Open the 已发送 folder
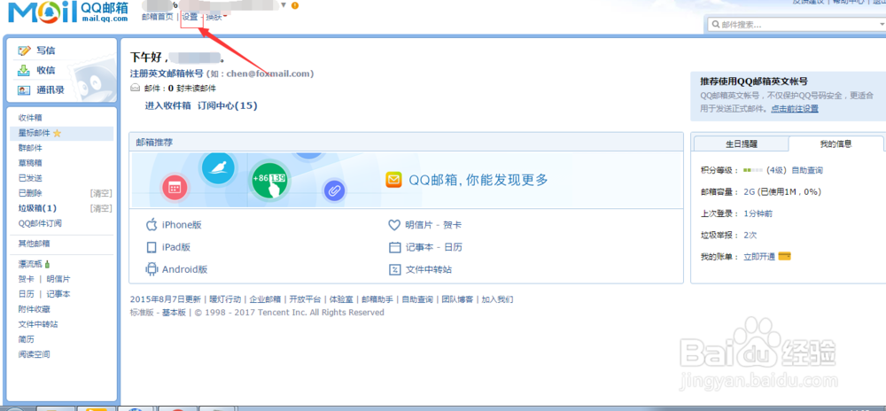The height and width of the screenshot is (411, 886). click(30, 178)
